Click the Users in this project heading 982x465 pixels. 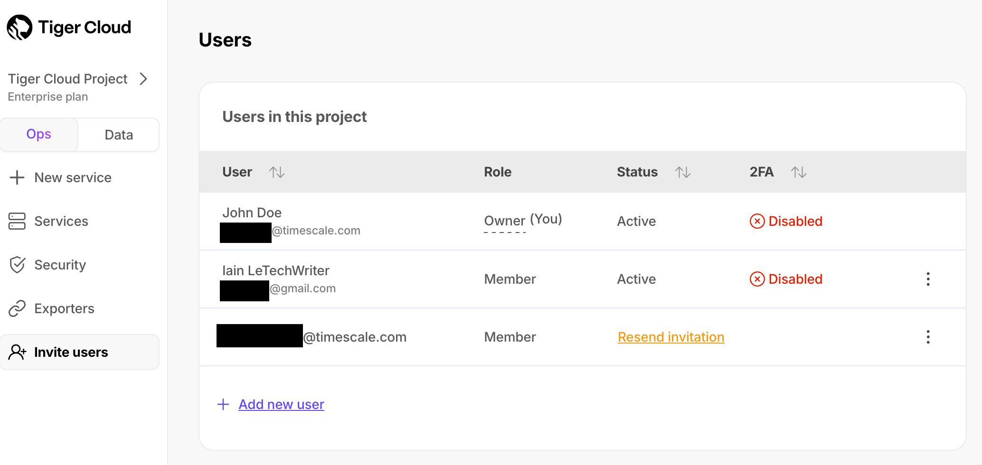point(294,117)
